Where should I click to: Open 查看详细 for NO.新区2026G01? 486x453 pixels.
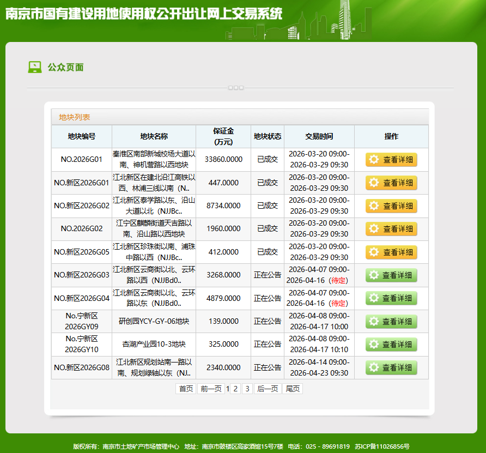point(391,183)
